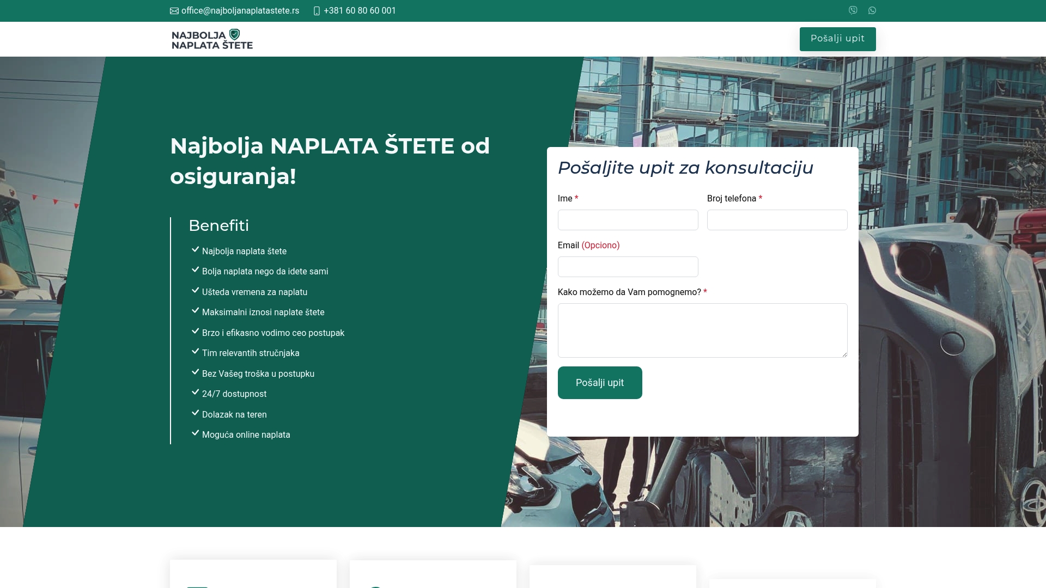Toggle the checkmark beside 'Dolazak na teren'
Screen dimensions: 1046x588
pos(196,412)
